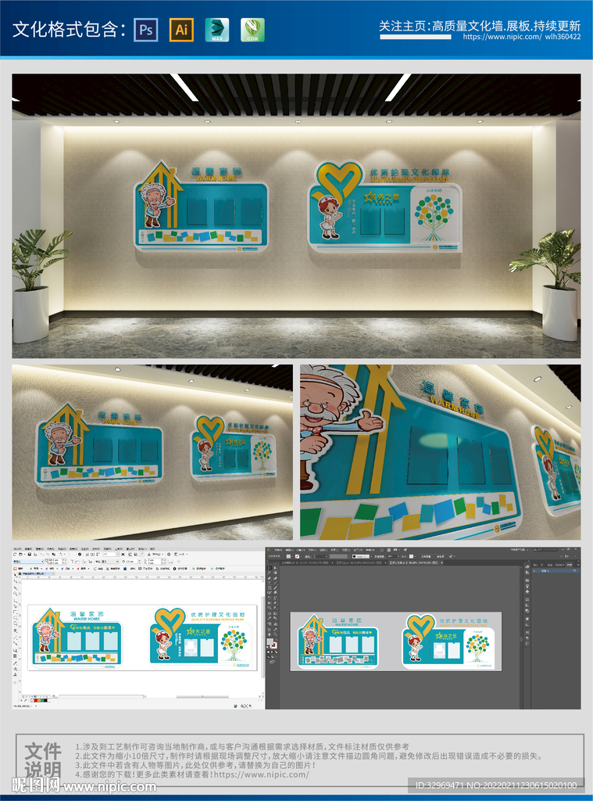Select the Text tool in CorelDRAW toolbox
The height and width of the screenshot is (801, 593).
[16, 630]
